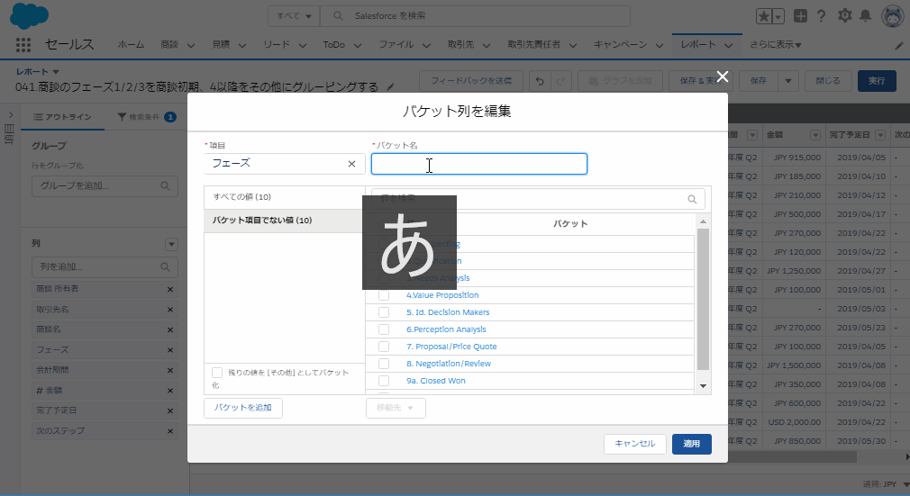Switch to the アウトライン tab
910x496 pixels.
(63, 117)
